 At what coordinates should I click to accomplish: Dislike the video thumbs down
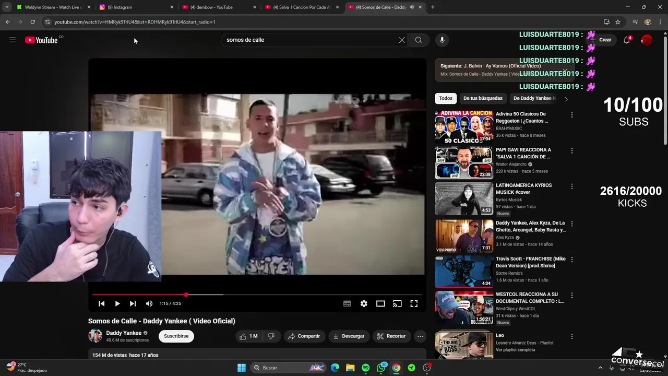point(271,336)
